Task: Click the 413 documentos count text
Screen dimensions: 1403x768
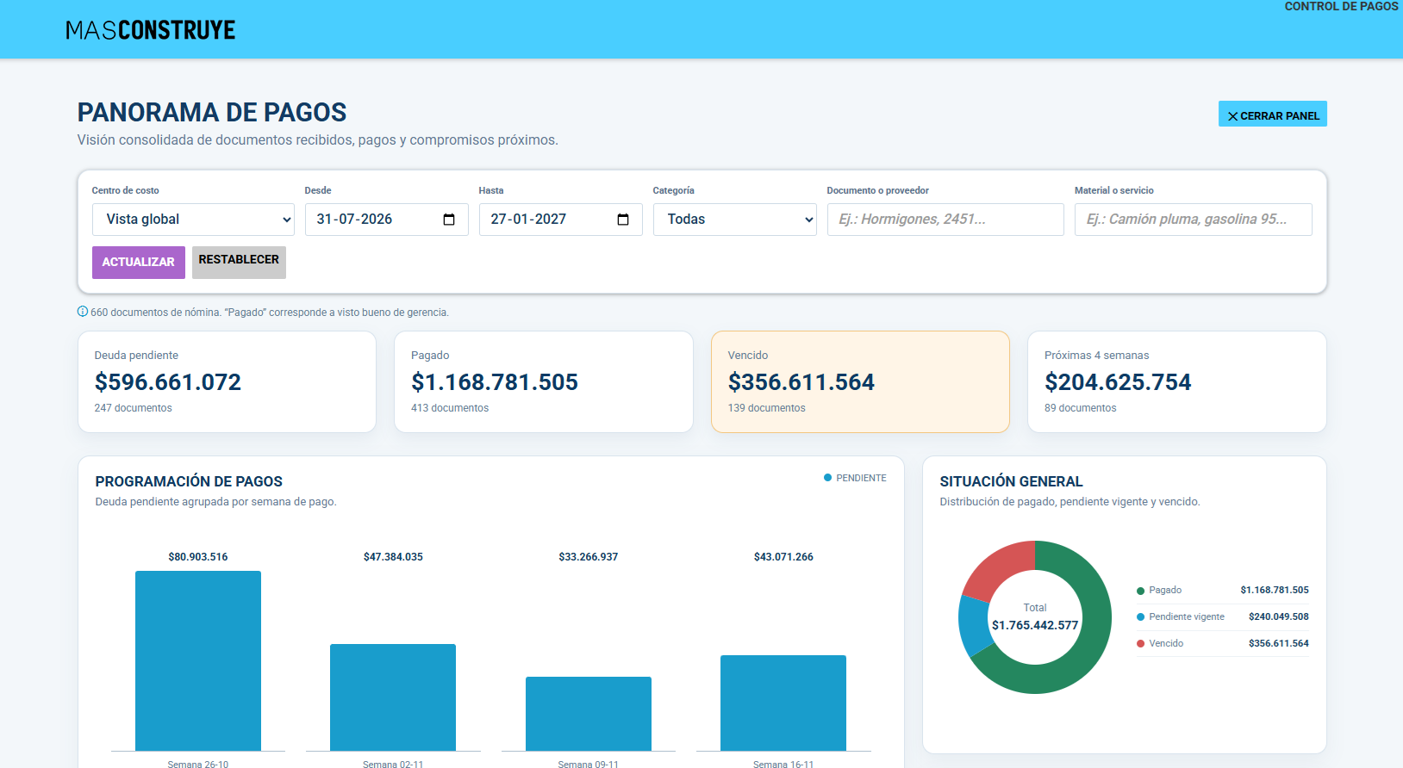Action: (x=450, y=408)
